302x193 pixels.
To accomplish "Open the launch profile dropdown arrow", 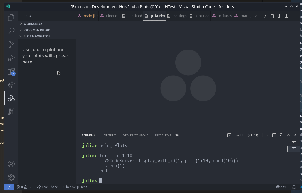I will coord(268,135).
